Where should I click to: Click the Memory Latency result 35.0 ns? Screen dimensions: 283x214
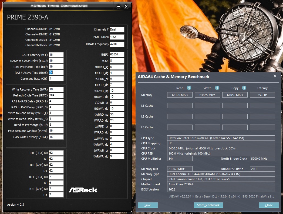[262, 95]
